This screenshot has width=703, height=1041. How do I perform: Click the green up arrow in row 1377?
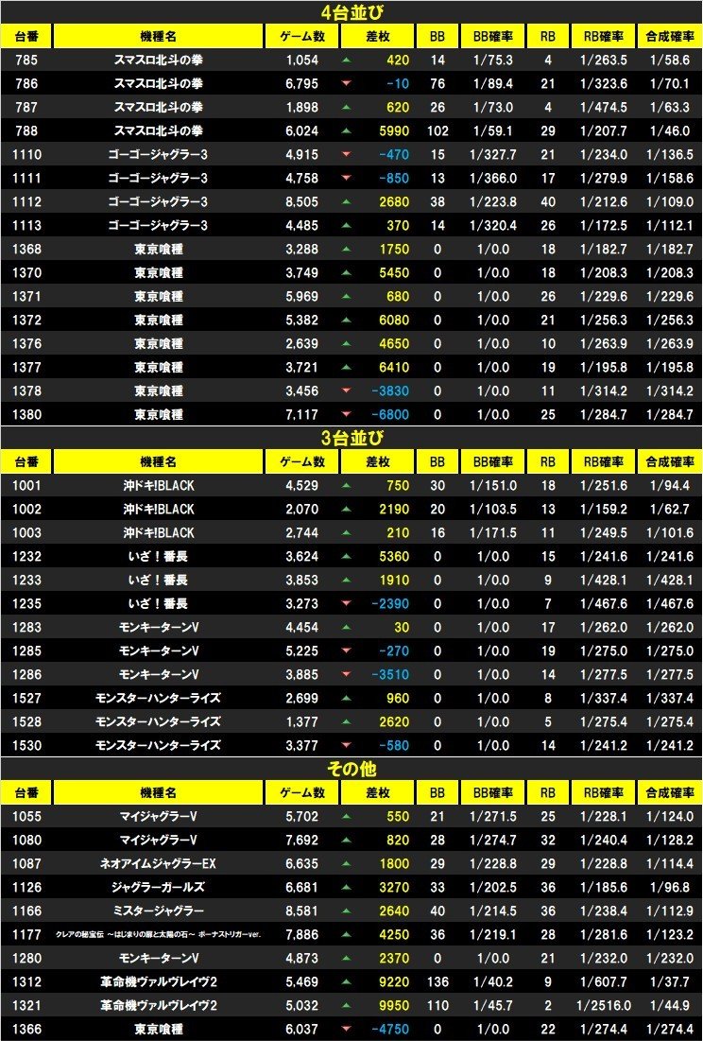pyautogui.click(x=346, y=367)
